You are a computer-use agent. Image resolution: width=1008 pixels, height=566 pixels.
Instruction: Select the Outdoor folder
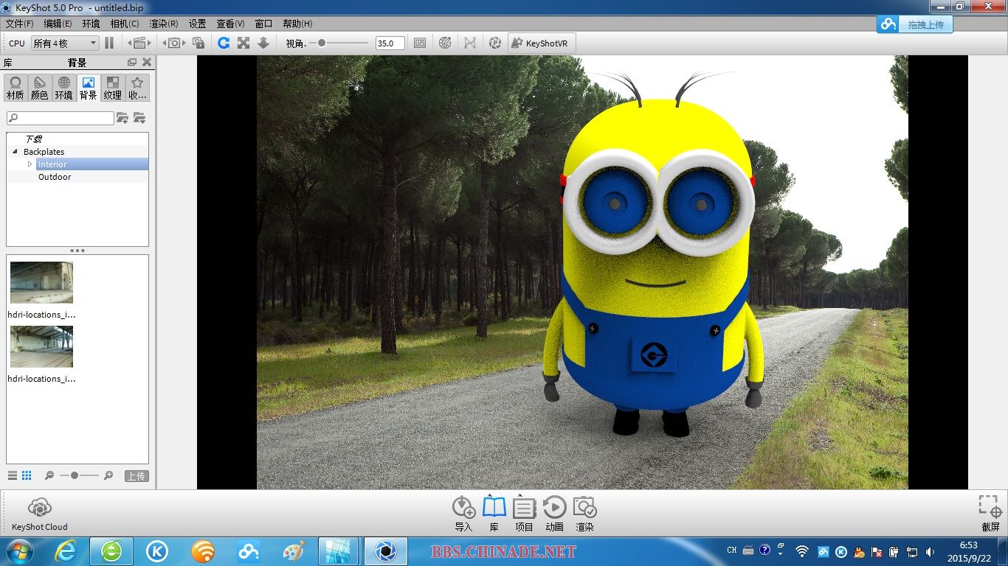[55, 177]
